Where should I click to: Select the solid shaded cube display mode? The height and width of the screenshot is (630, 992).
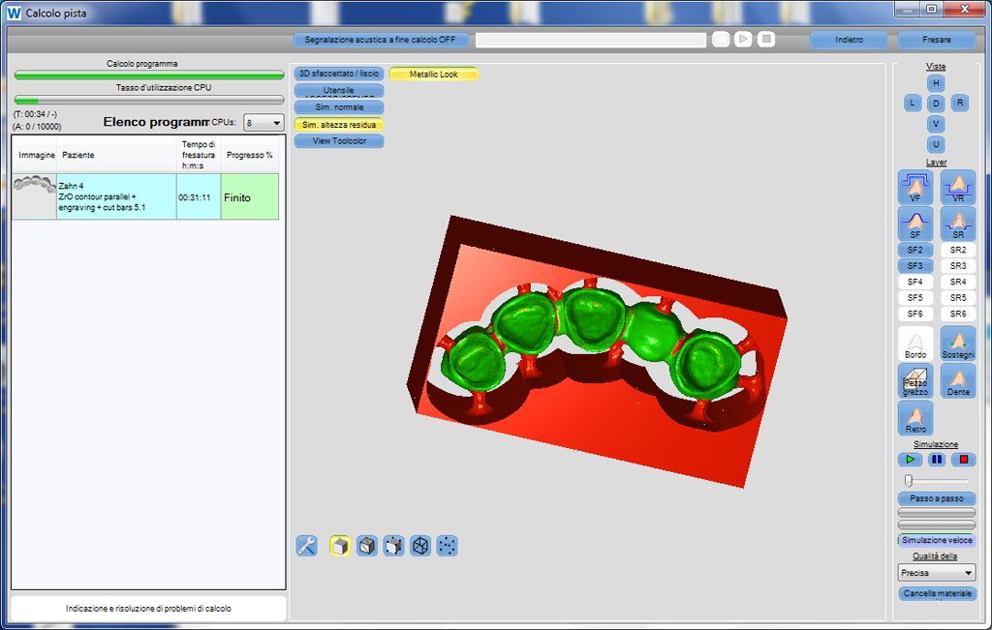(x=340, y=546)
